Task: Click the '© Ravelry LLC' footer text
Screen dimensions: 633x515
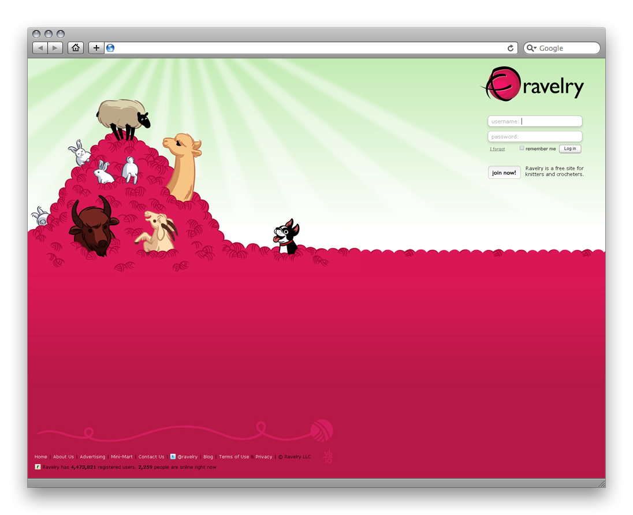Action: point(295,457)
